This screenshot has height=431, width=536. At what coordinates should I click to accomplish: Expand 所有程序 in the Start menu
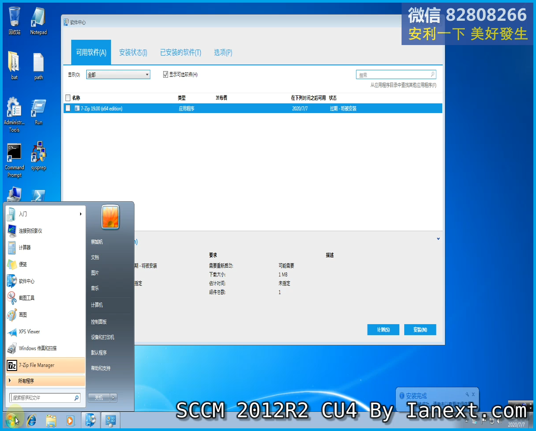45,381
